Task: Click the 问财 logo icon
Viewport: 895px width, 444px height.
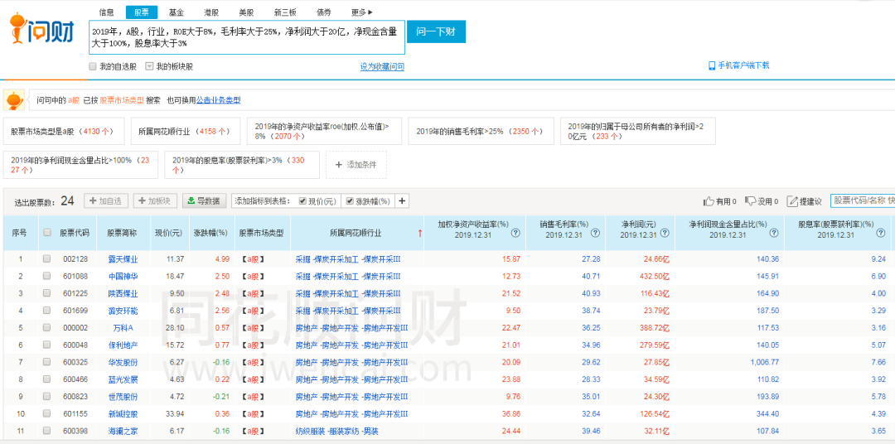Action: tap(41, 30)
